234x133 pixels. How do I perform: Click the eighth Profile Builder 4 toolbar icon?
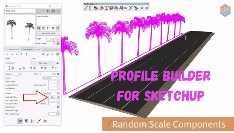pos(121,8)
